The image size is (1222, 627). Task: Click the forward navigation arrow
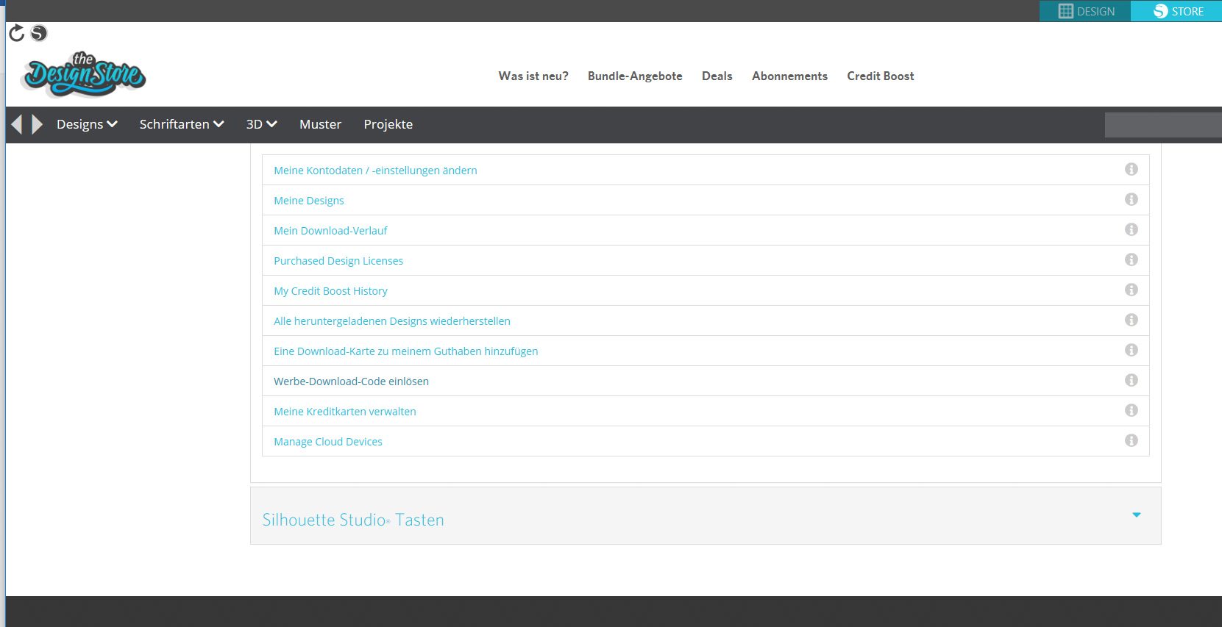point(37,124)
